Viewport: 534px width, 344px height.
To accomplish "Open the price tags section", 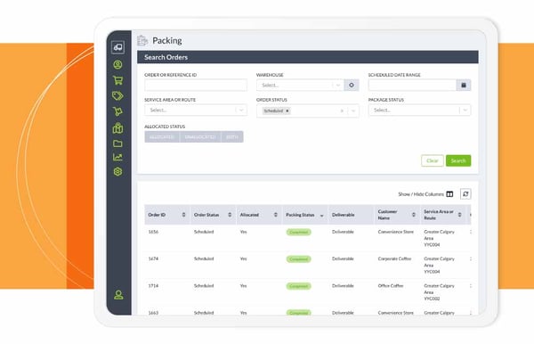I will (x=117, y=95).
